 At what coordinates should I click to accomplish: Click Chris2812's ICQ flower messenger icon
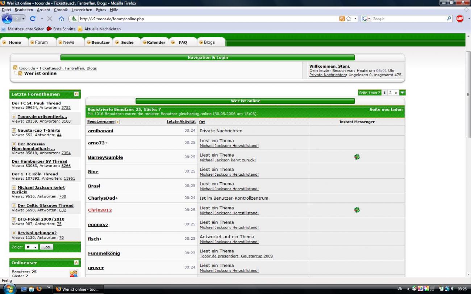click(357, 210)
